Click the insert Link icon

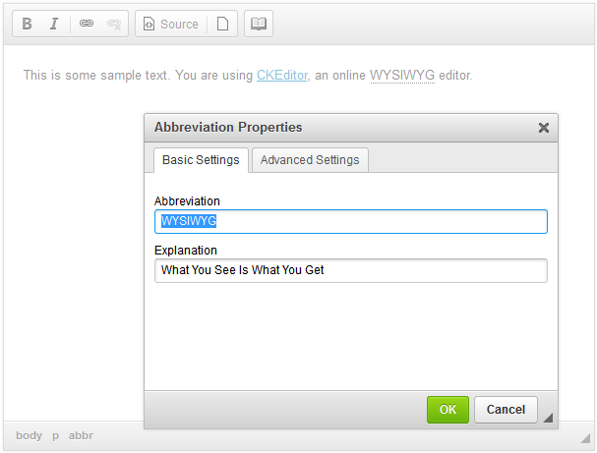point(87,25)
